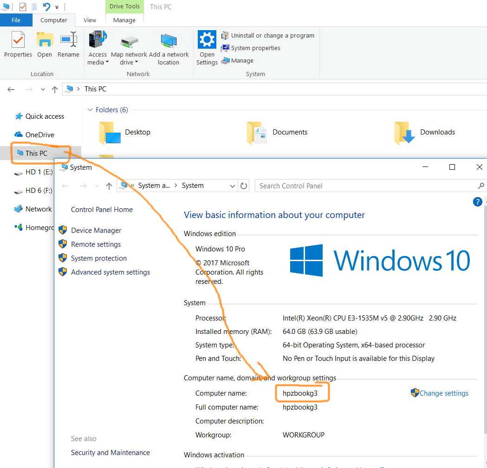Image resolution: width=487 pixels, height=468 pixels.
Task: Go back in the This PC window
Action: coord(11,90)
